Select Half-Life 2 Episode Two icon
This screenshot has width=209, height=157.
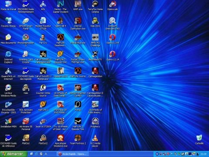click(x=78, y=121)
